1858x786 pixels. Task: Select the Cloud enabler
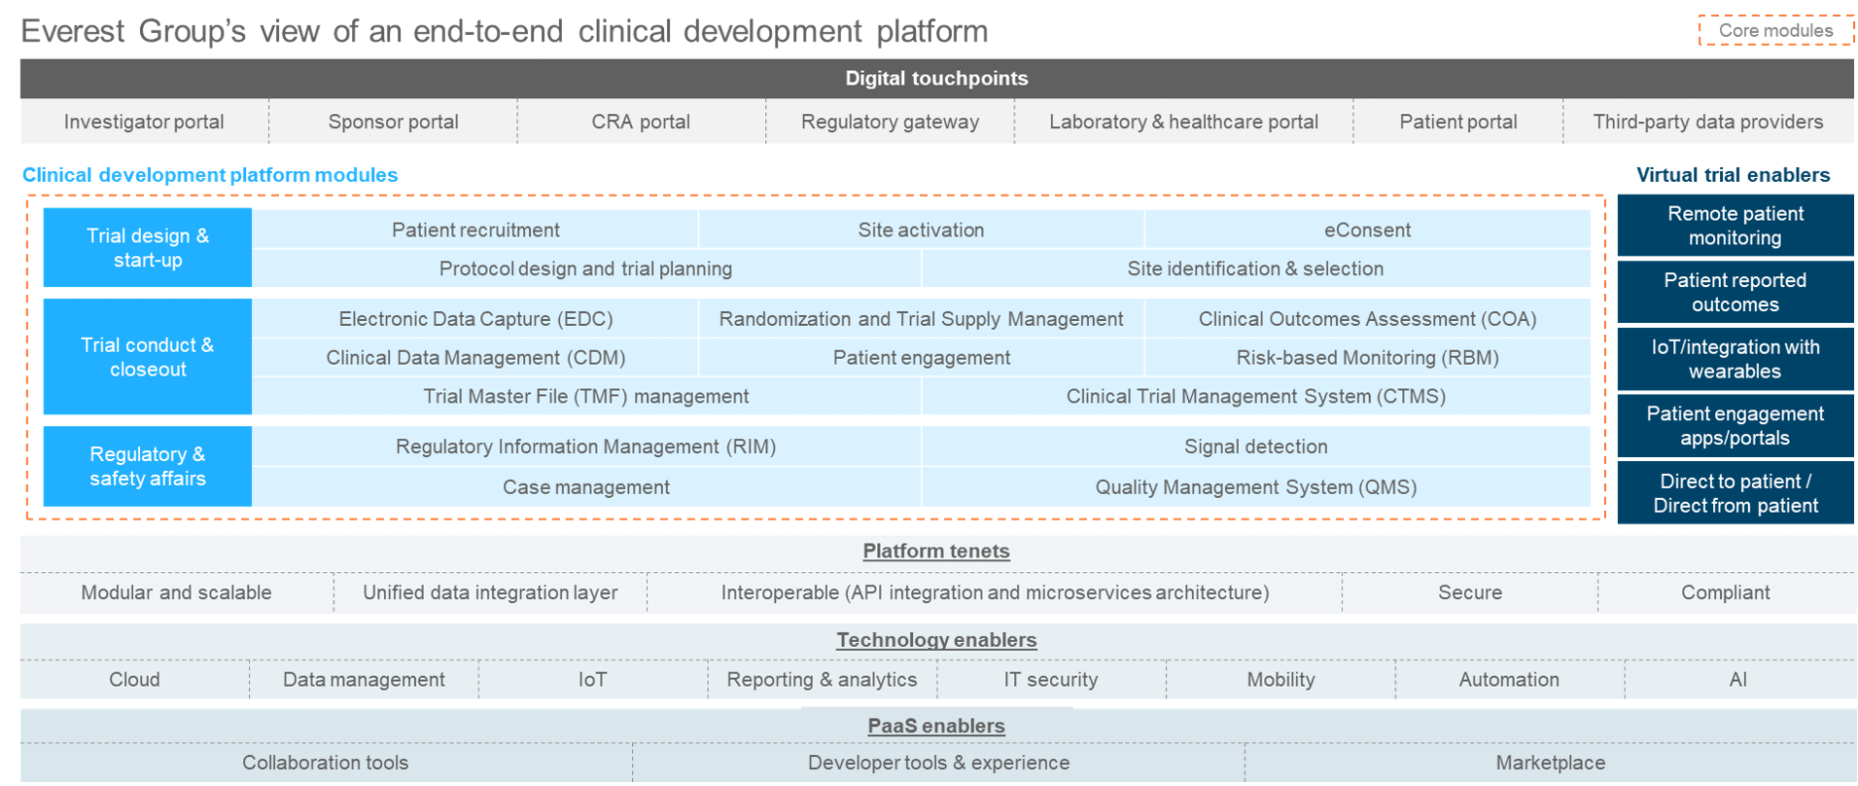134,680
